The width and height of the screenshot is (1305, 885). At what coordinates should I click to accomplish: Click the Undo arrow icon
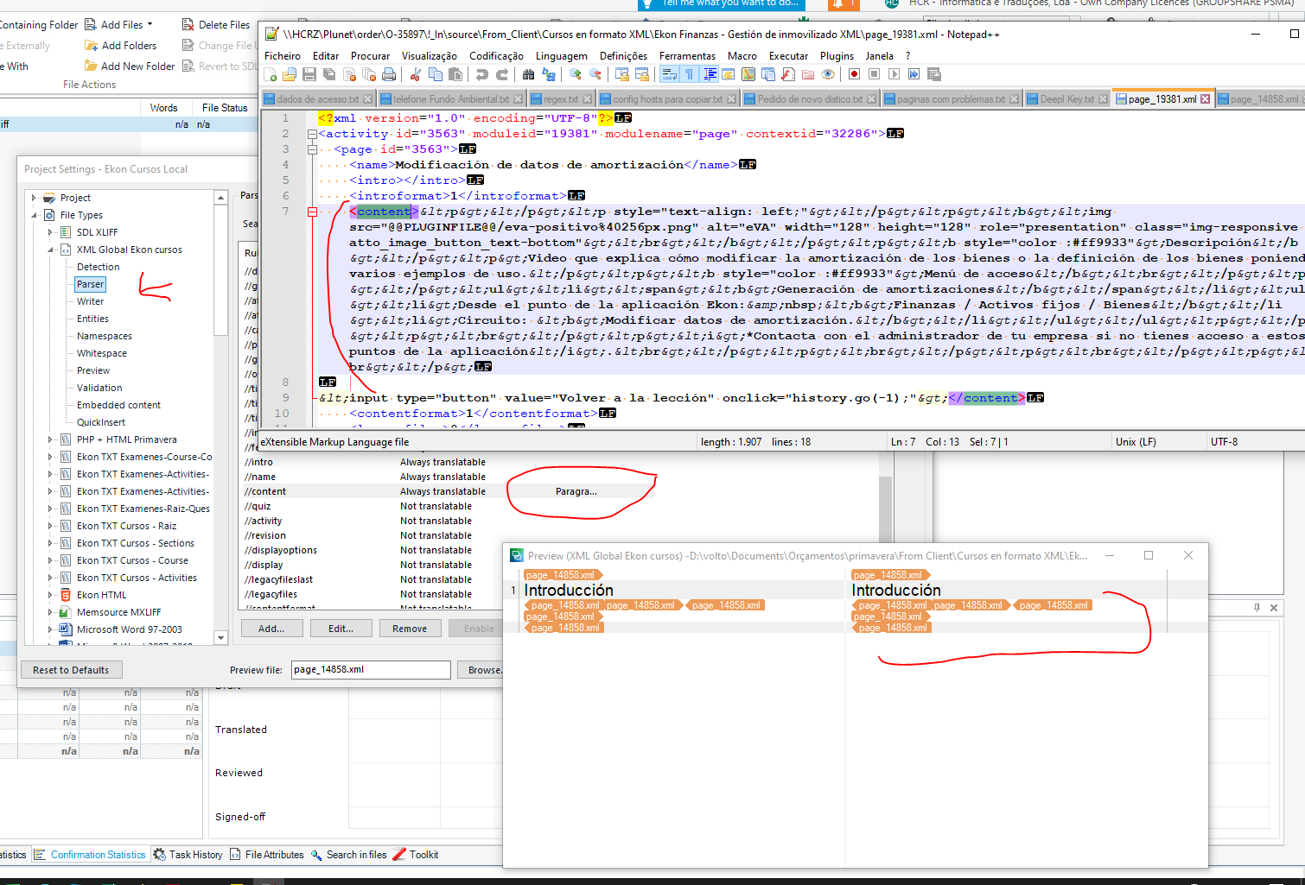[x=482, y=75]
